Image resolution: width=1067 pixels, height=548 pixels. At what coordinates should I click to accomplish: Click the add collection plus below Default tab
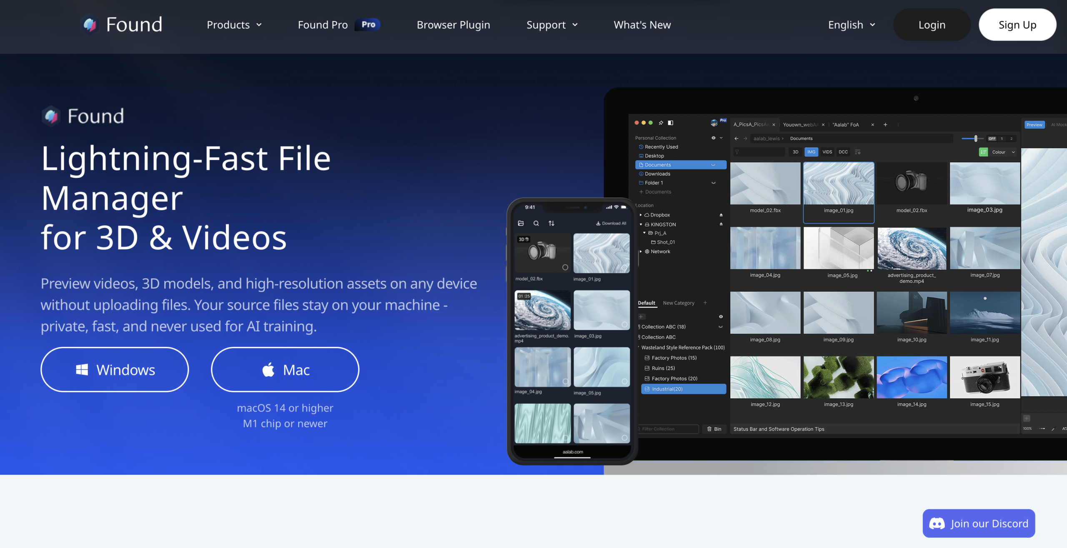pos(641,316)
